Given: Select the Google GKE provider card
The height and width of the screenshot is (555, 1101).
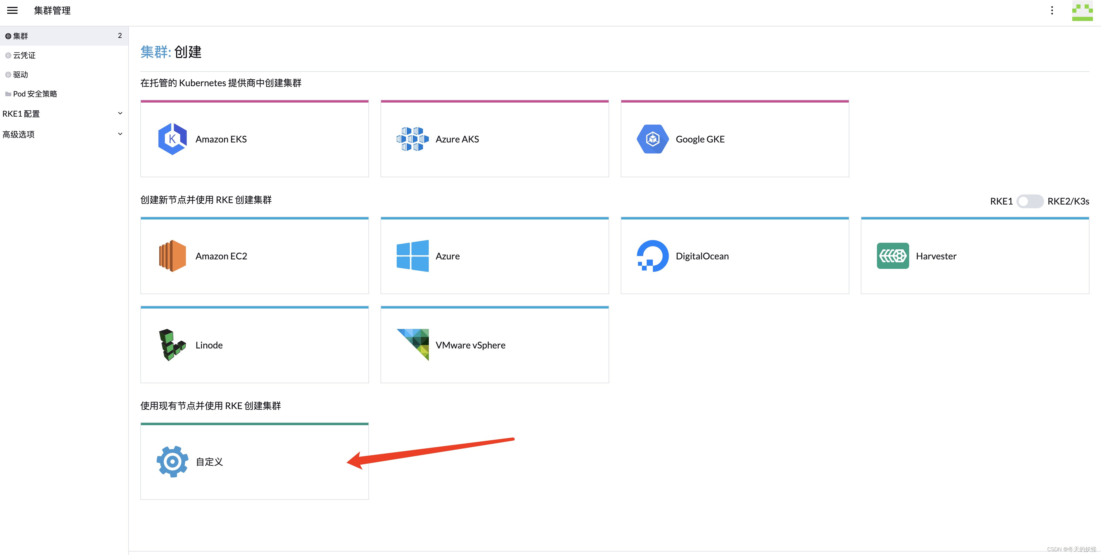Looking at the screenshot, I should click(x=735, y=139).
